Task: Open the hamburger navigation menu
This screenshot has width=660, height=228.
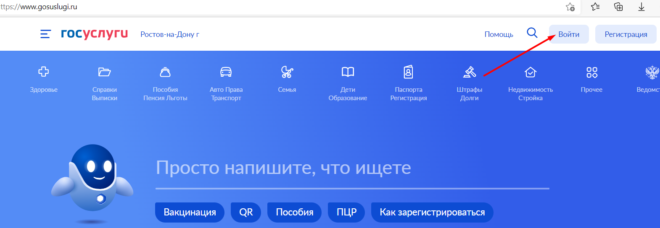Action: coord(45,34)
